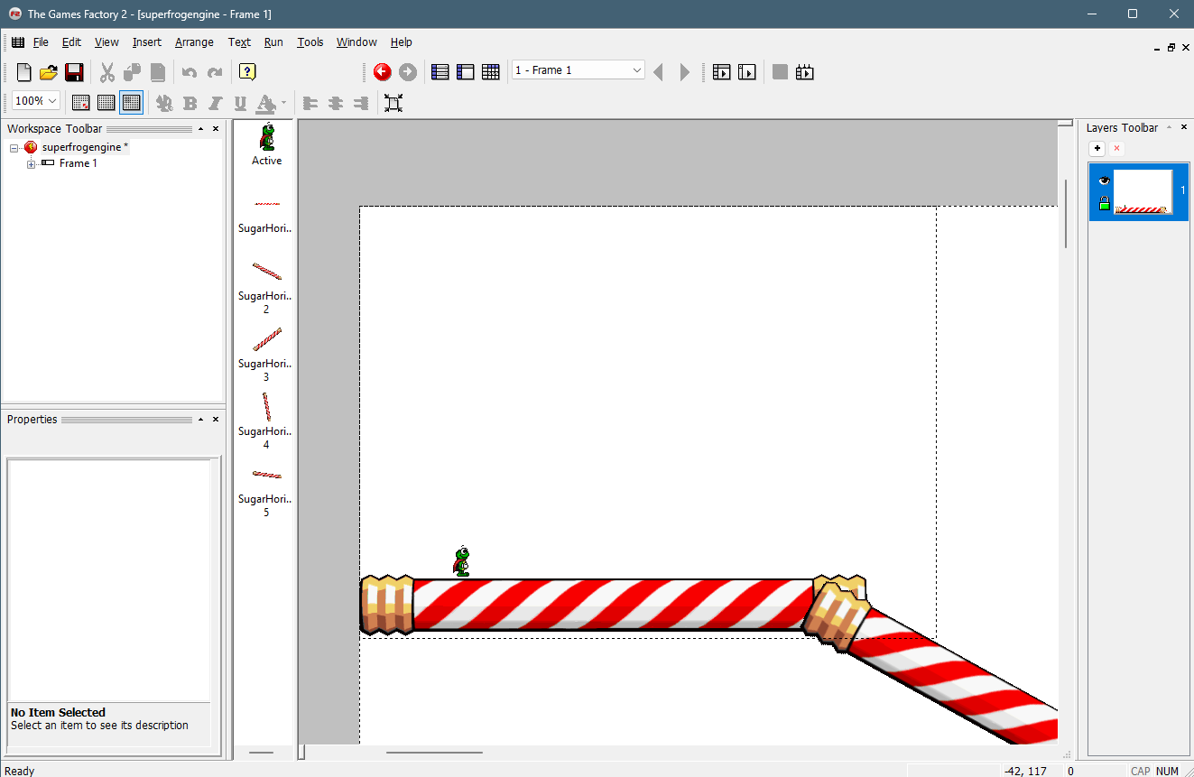1194x777 pixels.
Task: Expand the Frame 1 tree node
Action: [x=32, y=164]
